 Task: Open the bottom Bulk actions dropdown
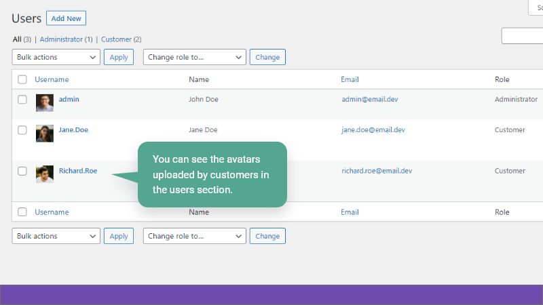click(x=56, y=236)
